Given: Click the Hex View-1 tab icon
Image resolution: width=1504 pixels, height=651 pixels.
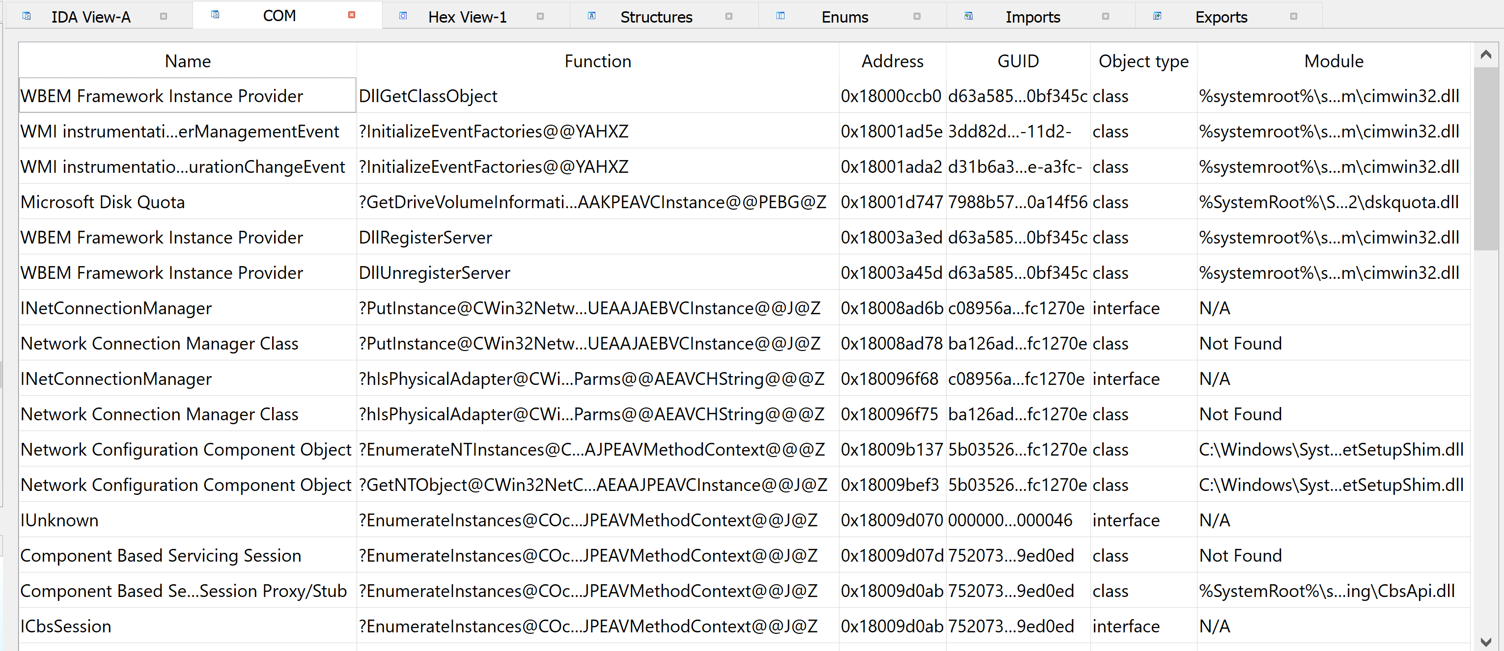Looking at the screenshot, I should coord(403,16).
